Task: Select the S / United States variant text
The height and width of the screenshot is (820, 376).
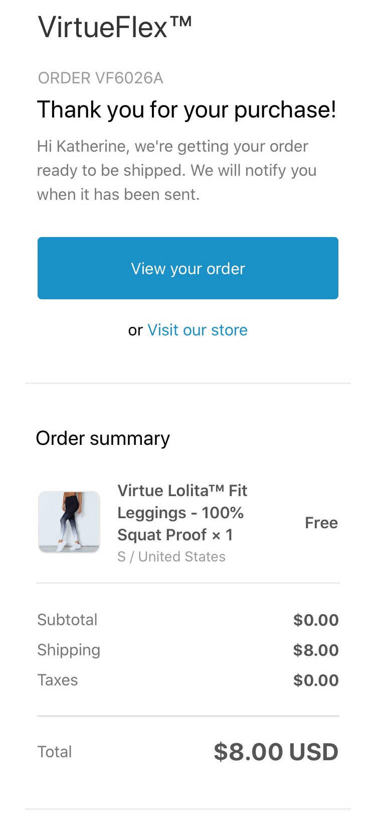Action: [x=171, y=557]
